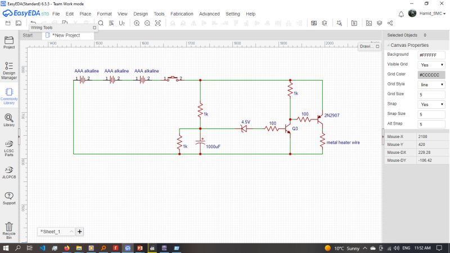Click the save toolbar icon
Viewport: 450px width, 253px height.
19,23
